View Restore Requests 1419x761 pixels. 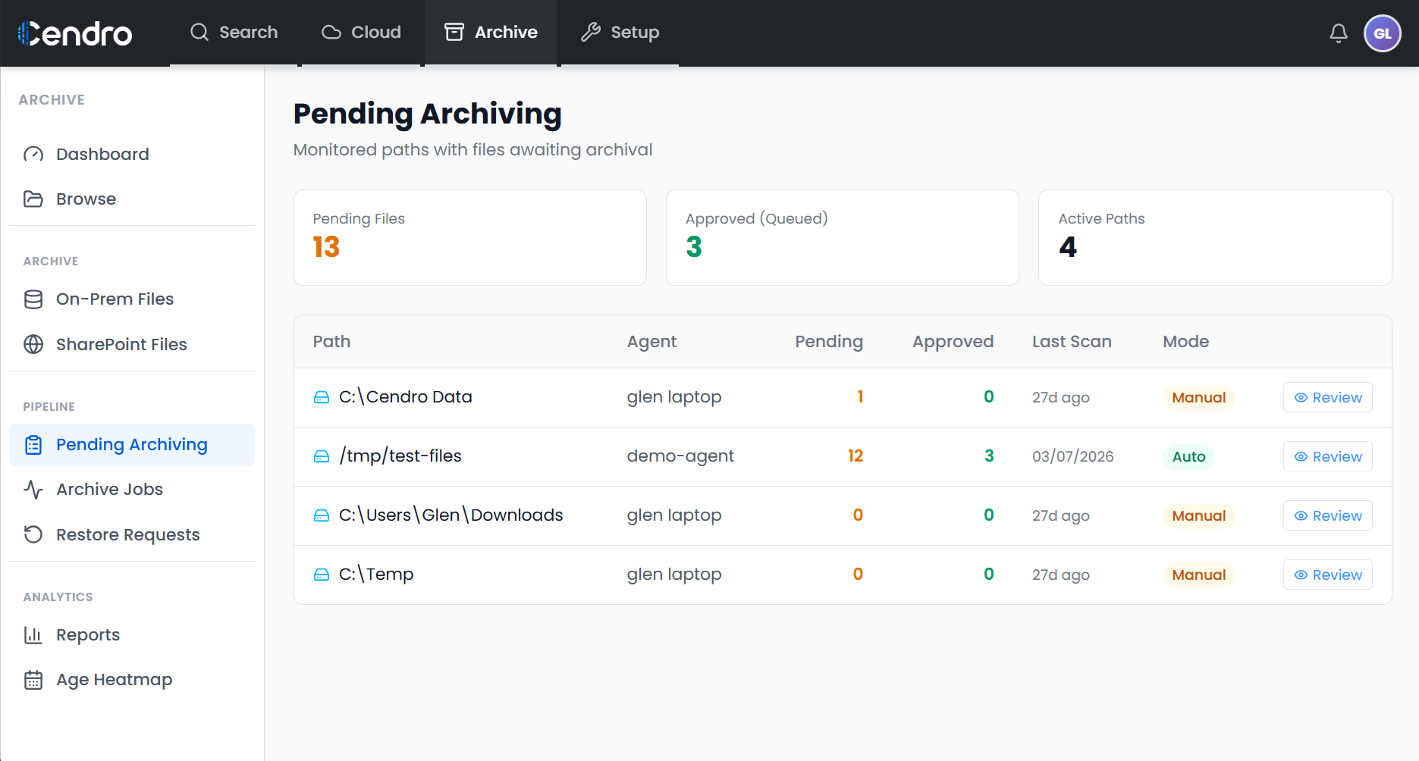[x=132, y=534]
